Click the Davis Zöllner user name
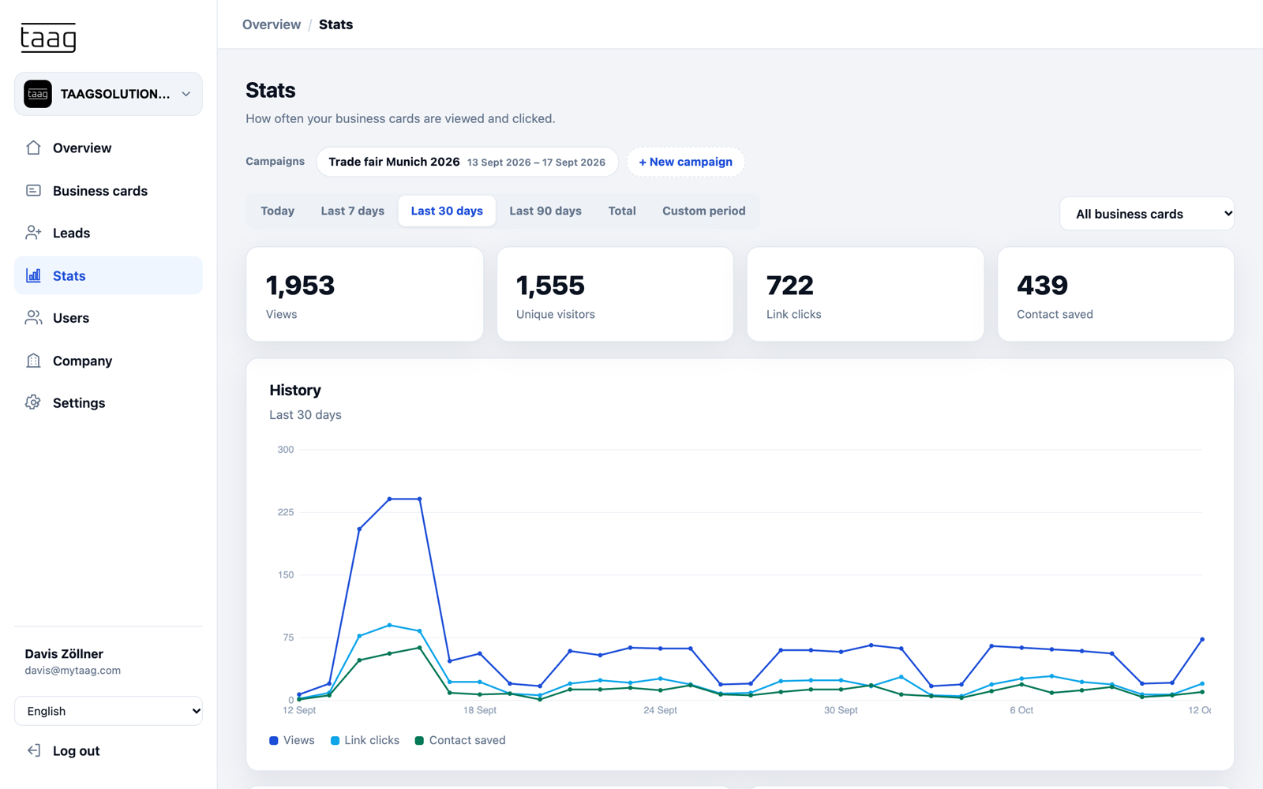The width and height of the screenshot is (1263, 789). pos(64,653)
